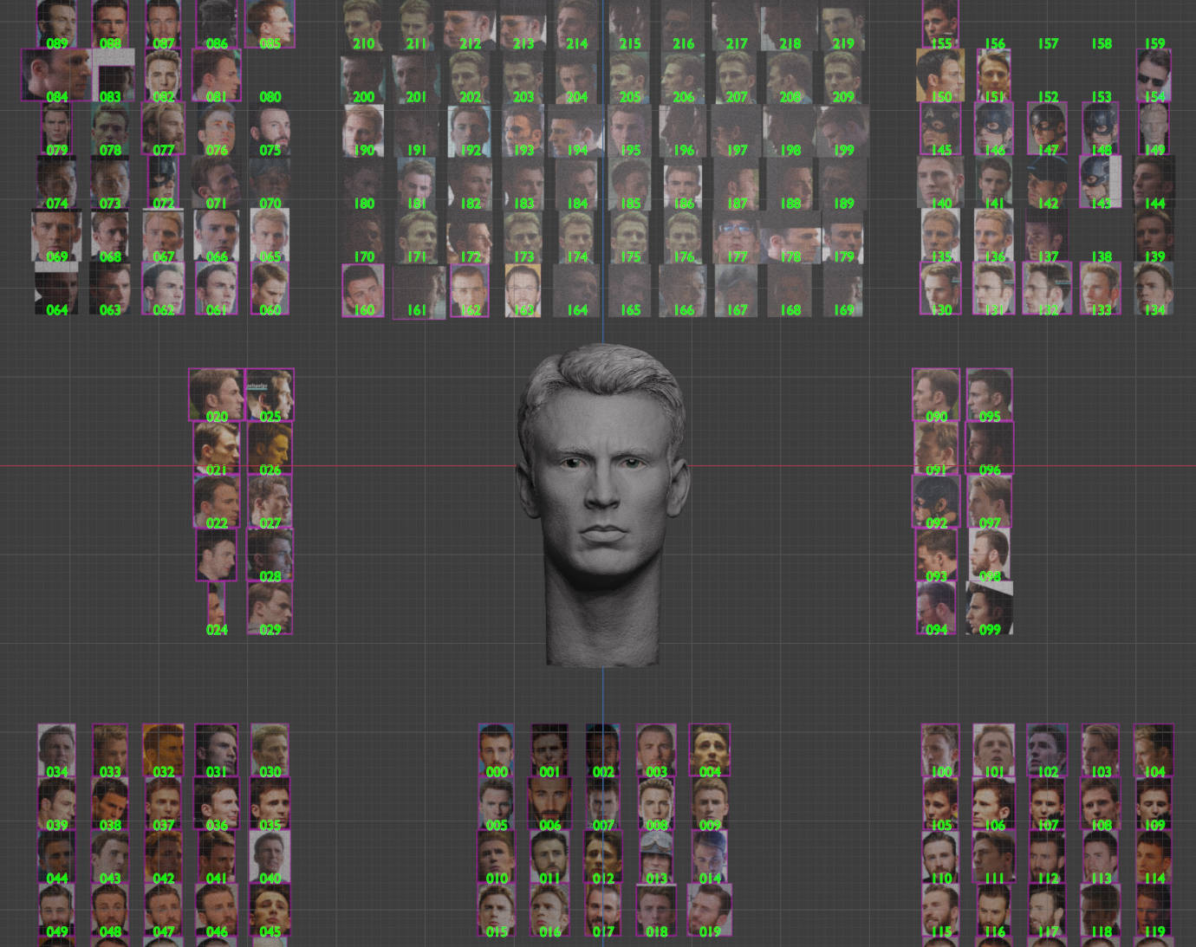The image size is (1196, 947).
Task: Click reference thumbnail 029
Action: point(270,607)
